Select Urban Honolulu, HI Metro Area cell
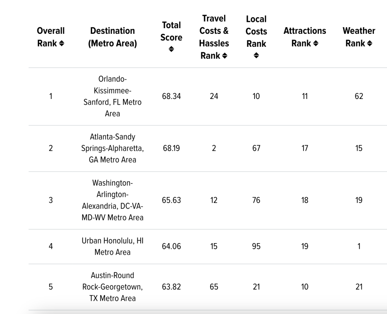The height and width of the screenshot is (314, 387). point(112,246)
